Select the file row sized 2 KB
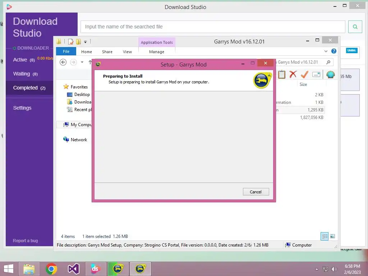This screenshot has width=368, height=276. 300,95
